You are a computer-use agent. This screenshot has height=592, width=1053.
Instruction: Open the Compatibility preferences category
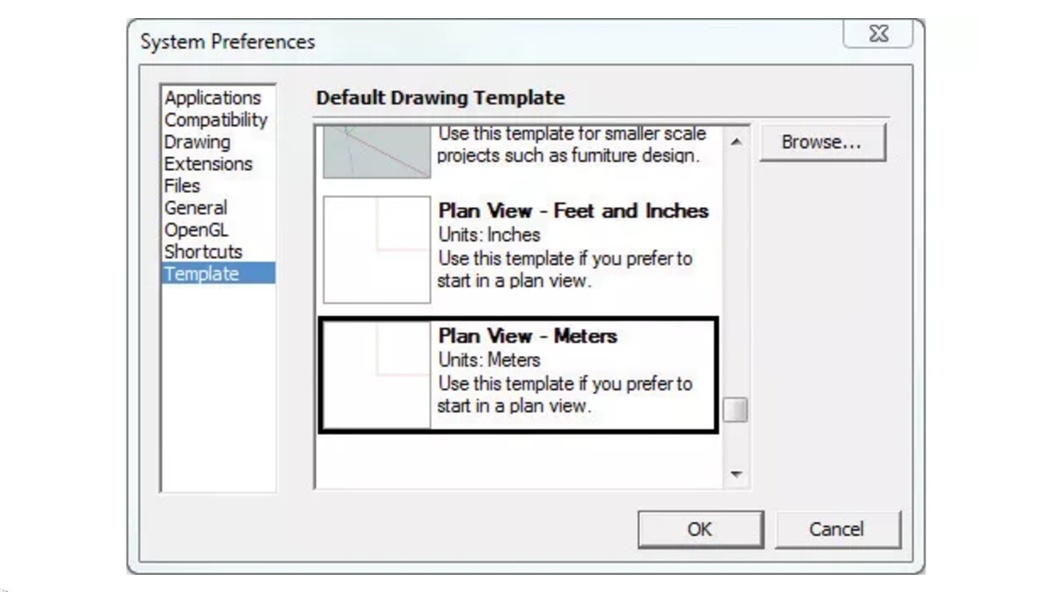click(x=216, y=120)
